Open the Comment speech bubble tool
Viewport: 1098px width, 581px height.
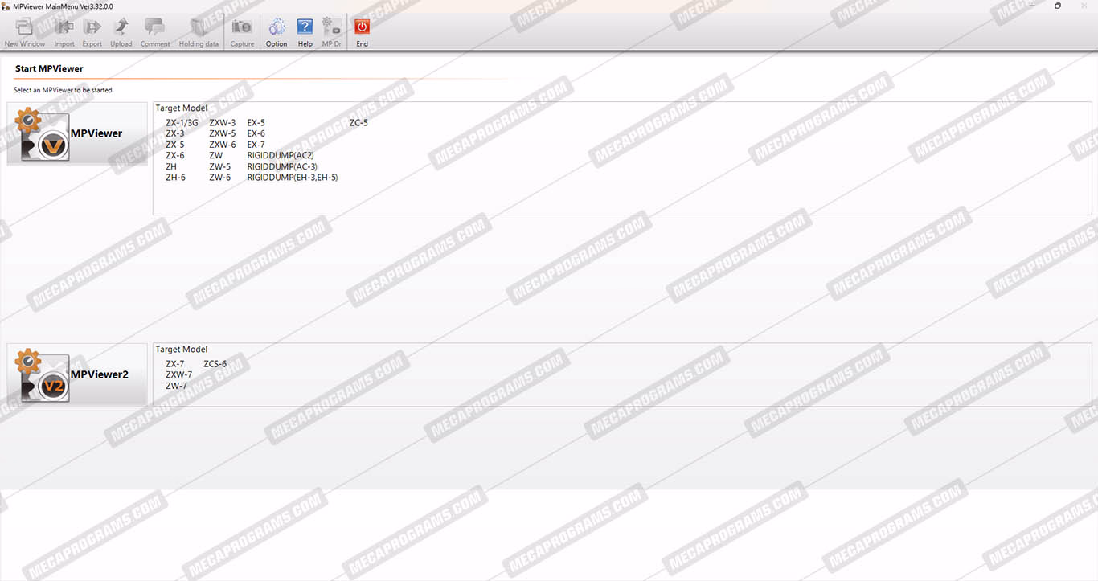point(154,31)
